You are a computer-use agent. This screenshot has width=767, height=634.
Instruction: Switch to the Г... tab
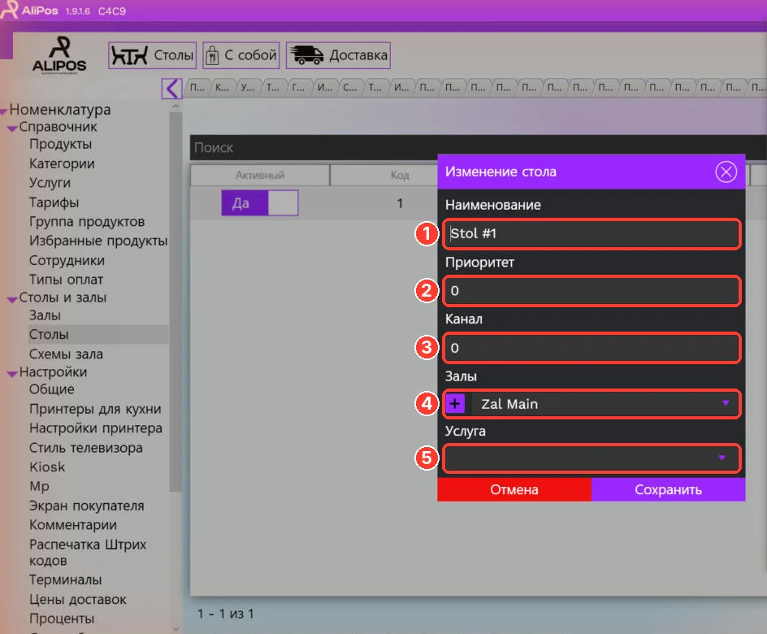click(x=298, y=88)
